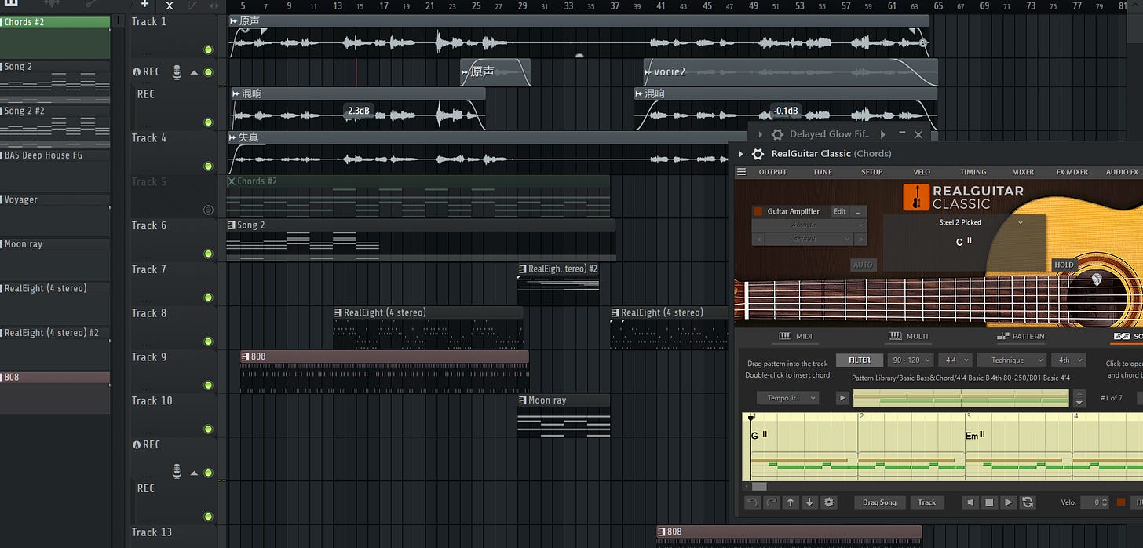
Task: Toggle the Guitar Amplifier orange enable box
Action: click(x=758, y=211)
